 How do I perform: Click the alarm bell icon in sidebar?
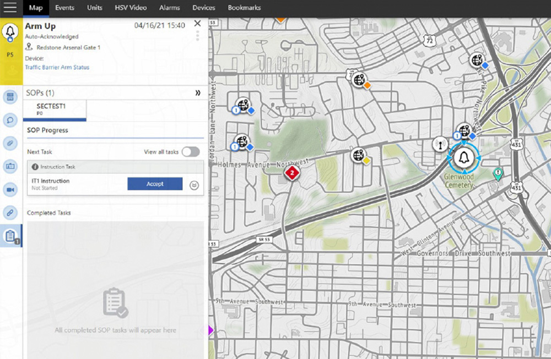(x=10, y=32)
